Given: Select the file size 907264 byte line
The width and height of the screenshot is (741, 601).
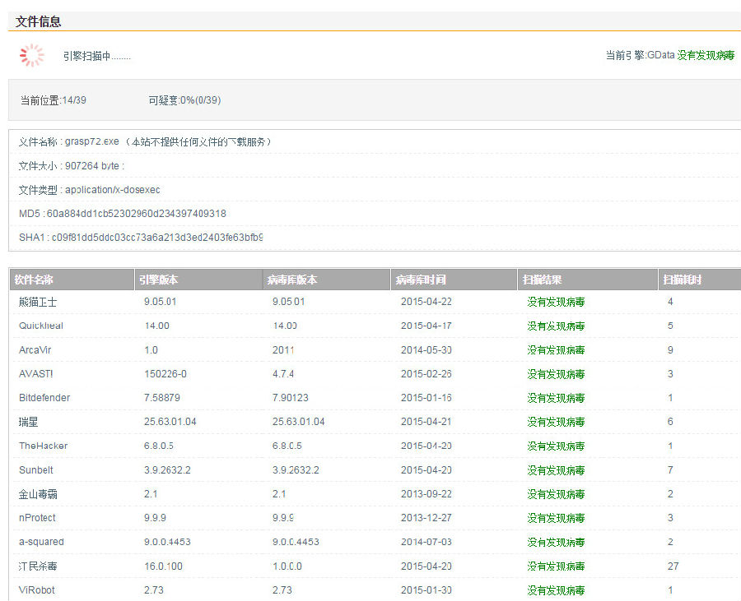Looking at the screenshot, I should pyautogui.click(x=71, y=165).
